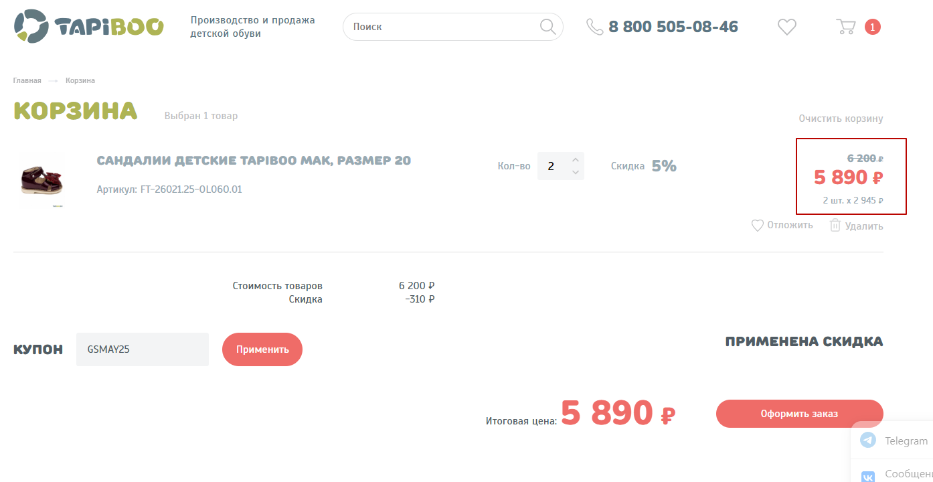Click the trash bin icon beside Удалить
The image size is (933, 482).
click(x=835, y=226)
